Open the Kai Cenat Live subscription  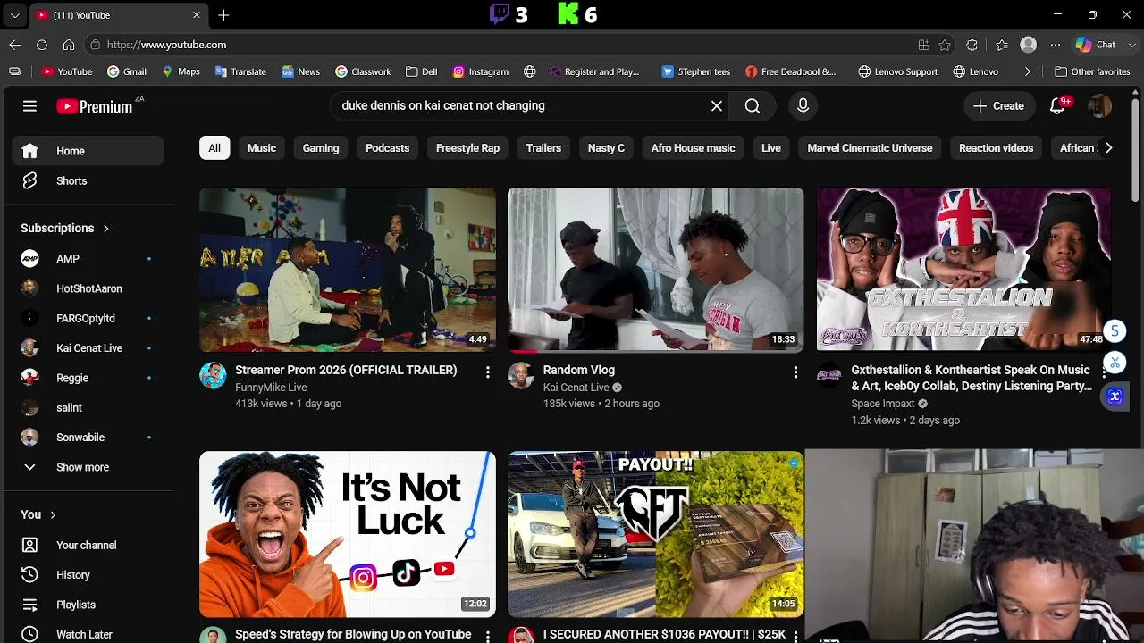(88, 348)
